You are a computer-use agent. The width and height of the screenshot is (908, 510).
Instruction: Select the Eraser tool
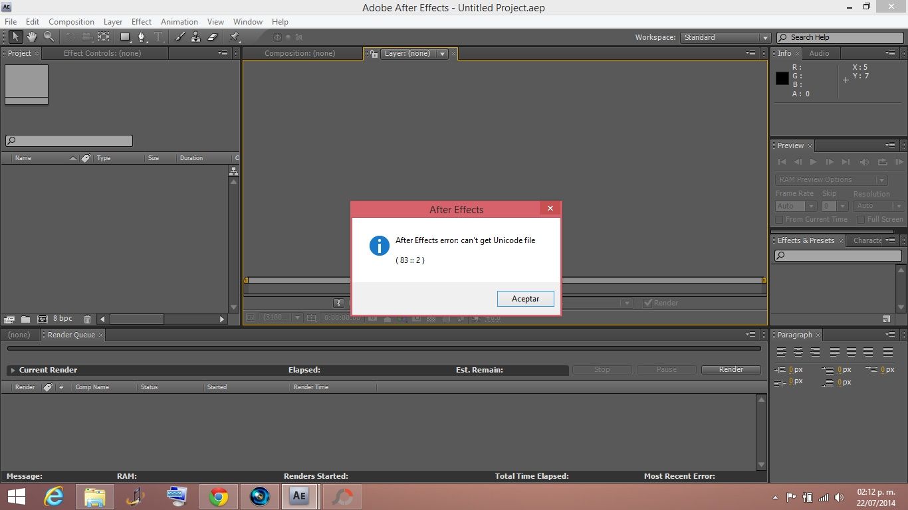tap(213, 37)
